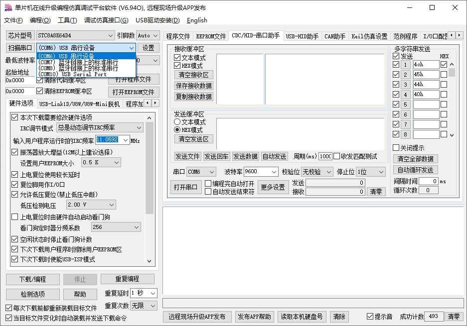The height and width of the screenshot is (326, 467).
Task: Click the multi-string send list scrollbar thumb
Action: tap(452, 72)
